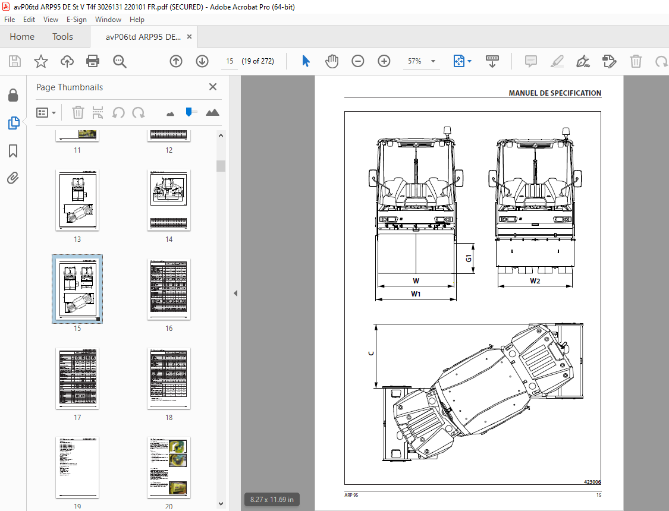Switch to the Tools tab
The height and width of the screenshot is (511, 669).
coord(62,37)
